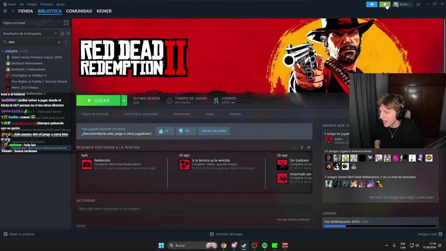The width and height of the screenshot is (446, 251).
Task: Select Five Nights at Freddy's: Security Breach
Action: pyautogui.click(x=39, y=82)
